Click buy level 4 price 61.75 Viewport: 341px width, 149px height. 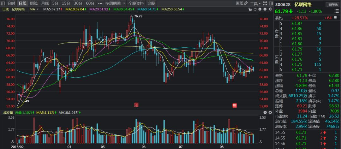[297, 64]
